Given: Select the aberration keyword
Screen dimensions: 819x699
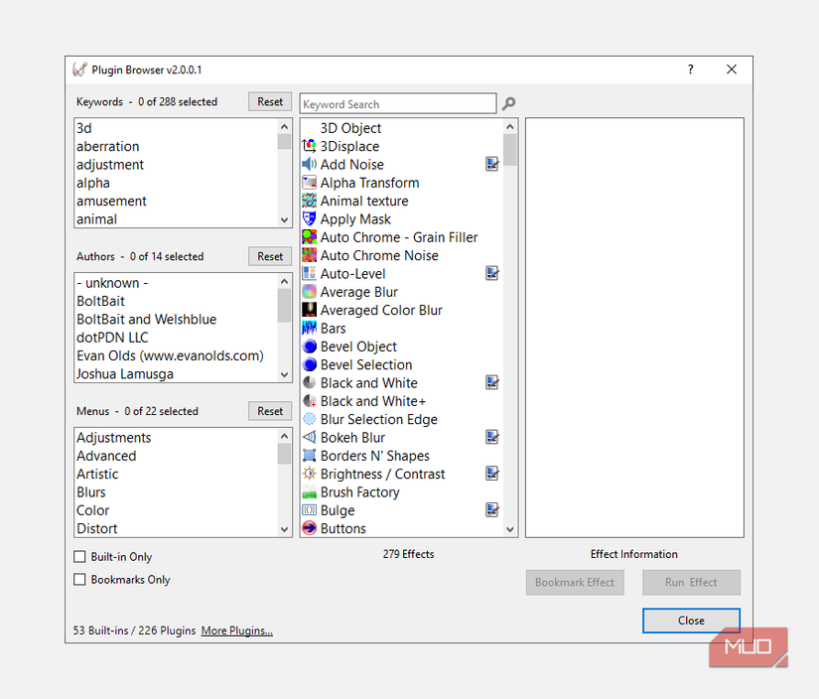Looking at the screenshot, I should pos(109,146).
